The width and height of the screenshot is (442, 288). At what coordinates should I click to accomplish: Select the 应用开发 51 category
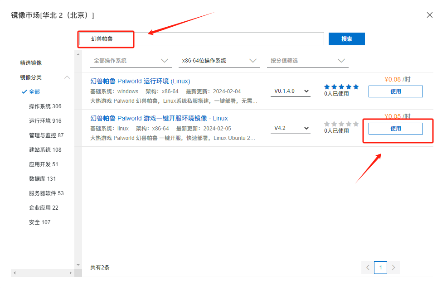(44, 164)
